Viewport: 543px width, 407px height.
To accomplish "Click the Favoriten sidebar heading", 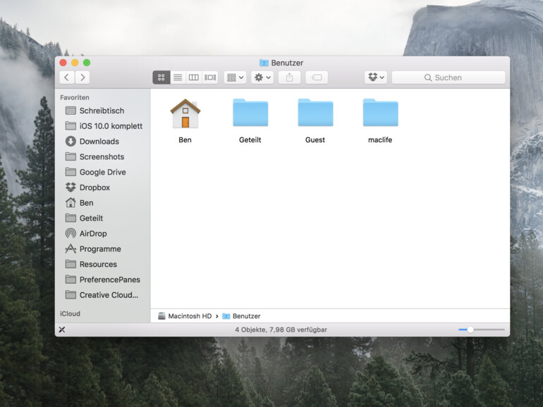I will [x=75, y=97].
